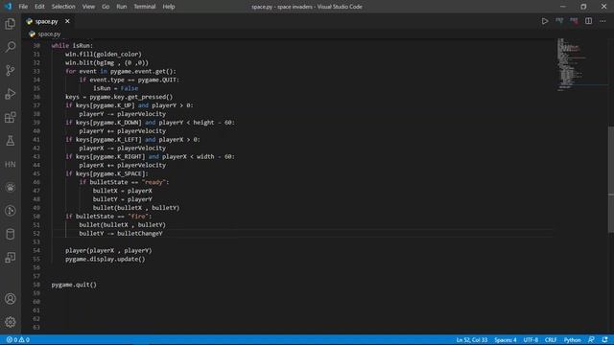
Task: Open the paw icon view in activity bar
Action: coord(11,188)
